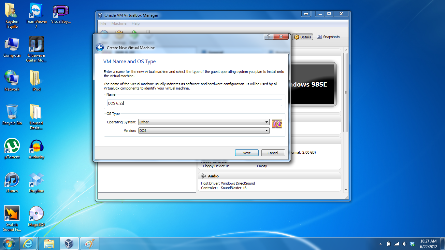The height and width of the screenshot is (250, 445).
Task: Click inside the VM Name input field
Action: pos(194,103)
